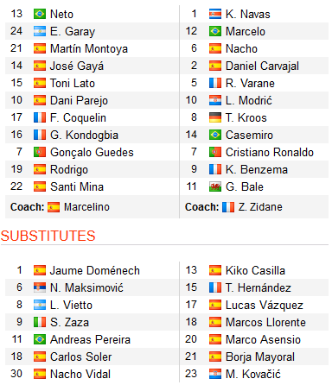Open G. Kondogbia player link
The image size is (332, 385).
click(84, 136)
